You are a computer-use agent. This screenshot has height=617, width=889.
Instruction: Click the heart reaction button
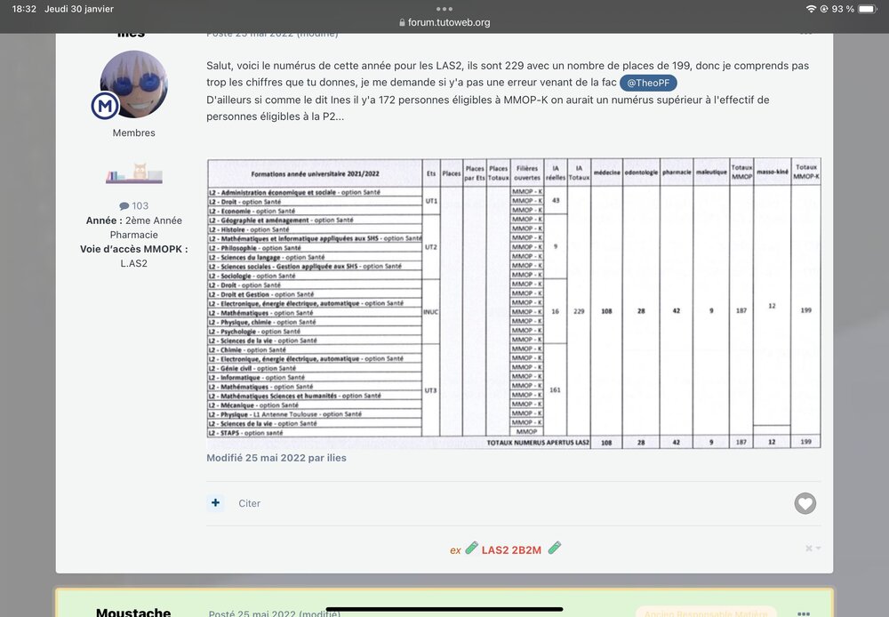(805, 503)
